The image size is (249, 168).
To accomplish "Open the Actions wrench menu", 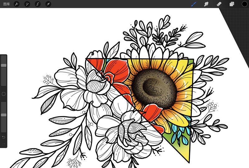I will tap(17, 4).
